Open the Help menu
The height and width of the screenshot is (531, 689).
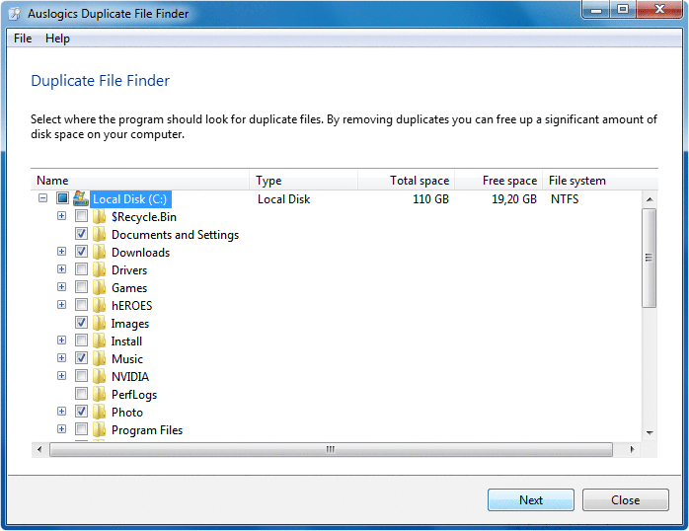pyautogui.click(x=57, y=38)
